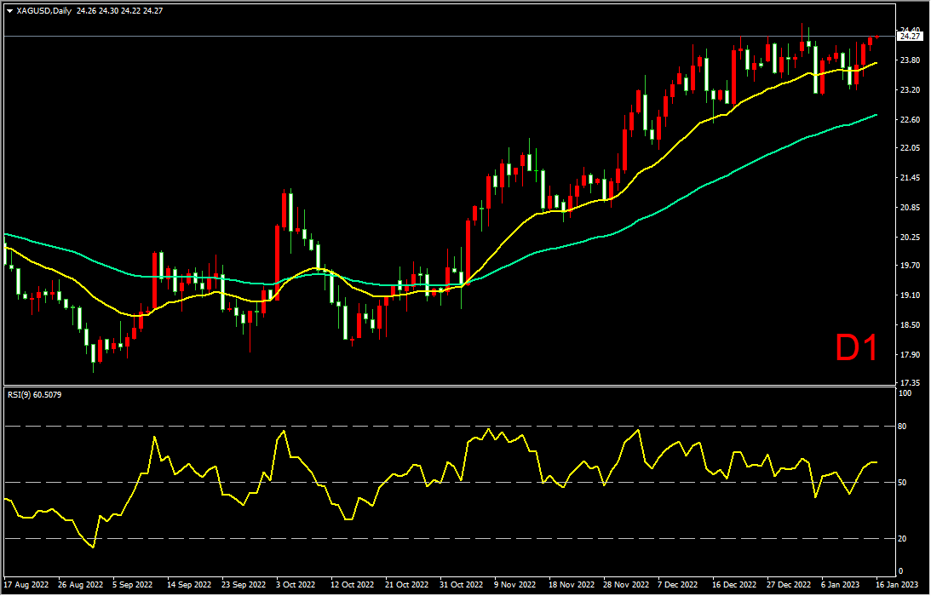The width and height of the screenshot is (931, 596).
Task: Click the 27 Dec 2022 date label
Action: click(x=789, y=584)
